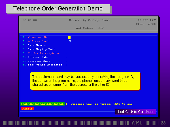Select the Tender Description field

pos(43,53)
